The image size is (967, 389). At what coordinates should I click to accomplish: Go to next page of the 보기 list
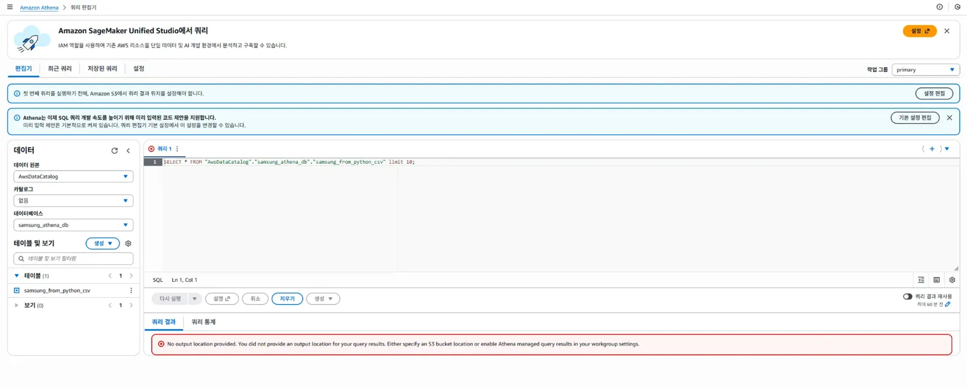pyautogui.click(x=131, y=305)
